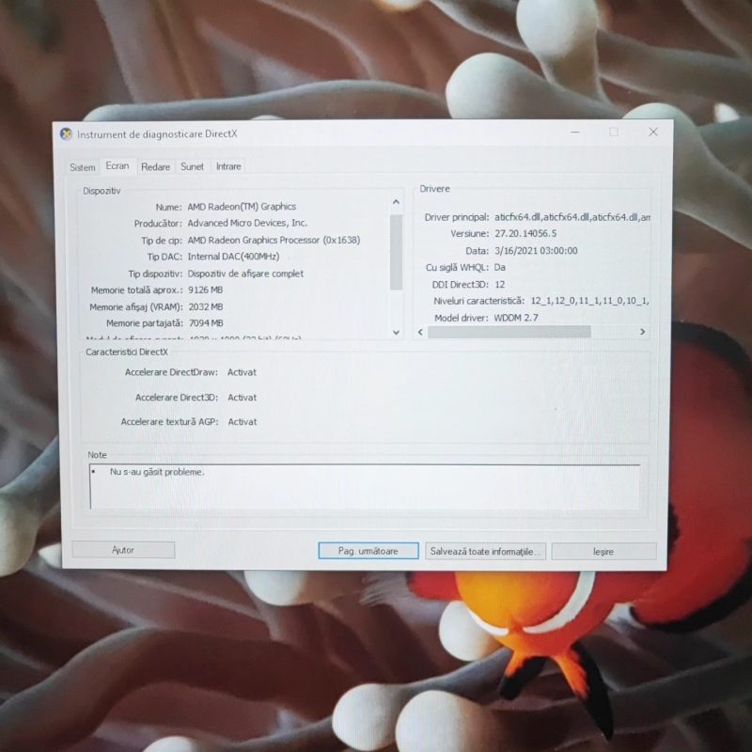Image resolution: width=752 pixels, height=752 pixels.
Task: Click Dispozitiv list scroll up arrow
Action: 396,202
